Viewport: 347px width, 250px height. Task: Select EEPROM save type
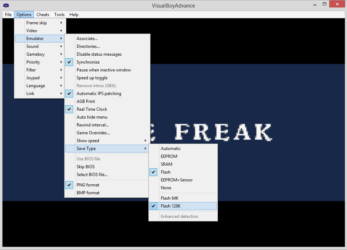[169, 156]
